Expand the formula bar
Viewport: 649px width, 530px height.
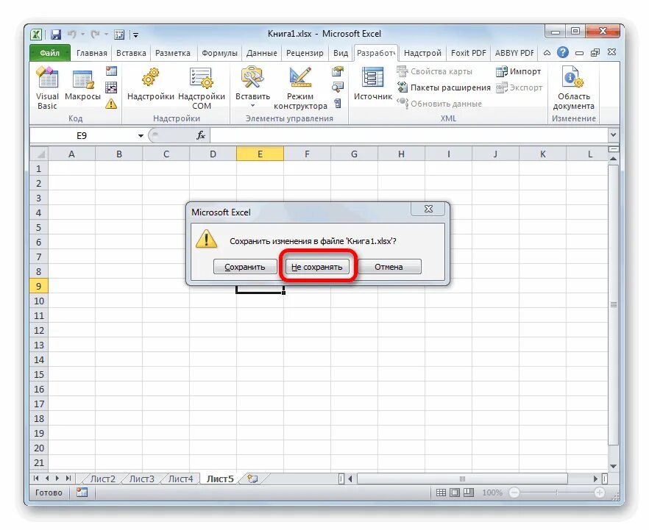(x=613, y=135)
